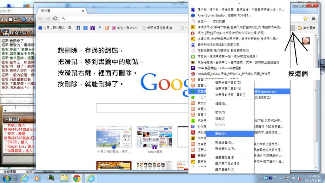This screenshot has width=325, height=183.
Task: Choose 新增網頁(G)... menu entry
Action: tap(230, 143)
